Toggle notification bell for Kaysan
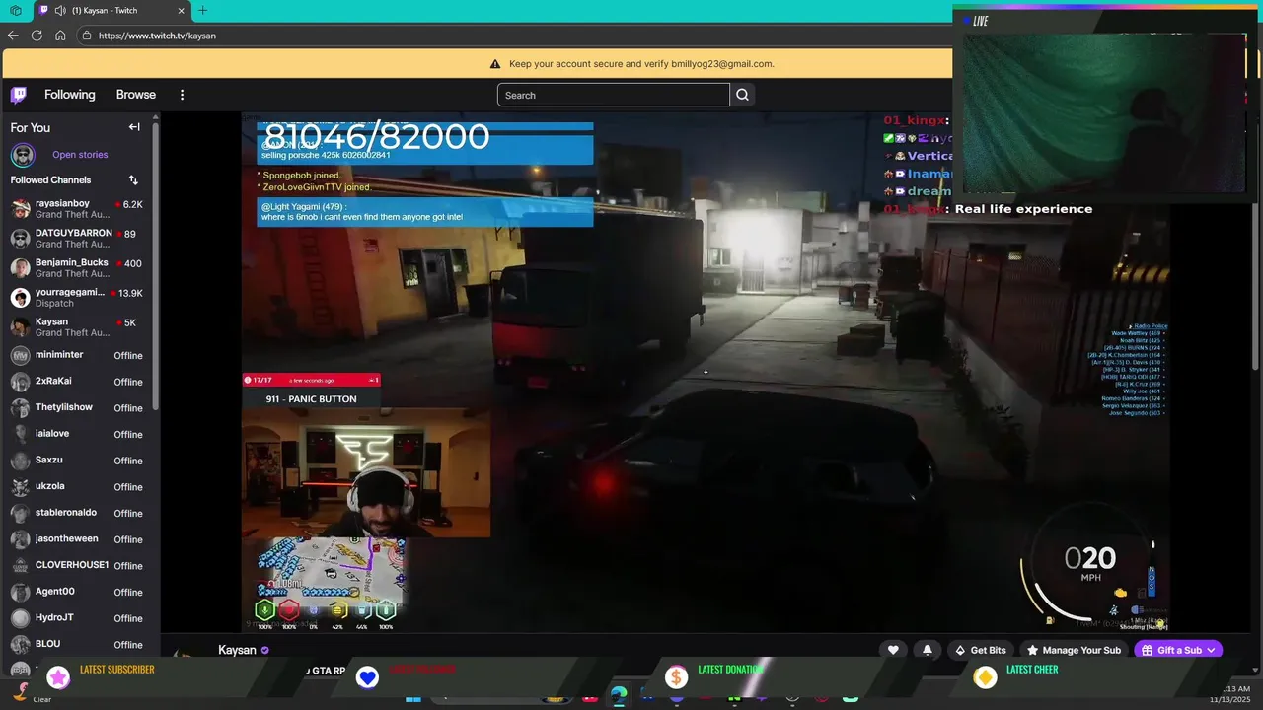The width and height of the screenshot is (1263, 710). click(x=927, y=650)
